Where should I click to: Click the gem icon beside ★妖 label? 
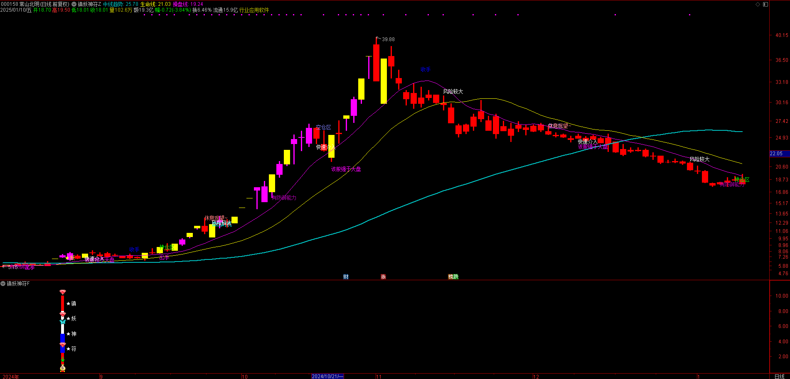[63, 315]
